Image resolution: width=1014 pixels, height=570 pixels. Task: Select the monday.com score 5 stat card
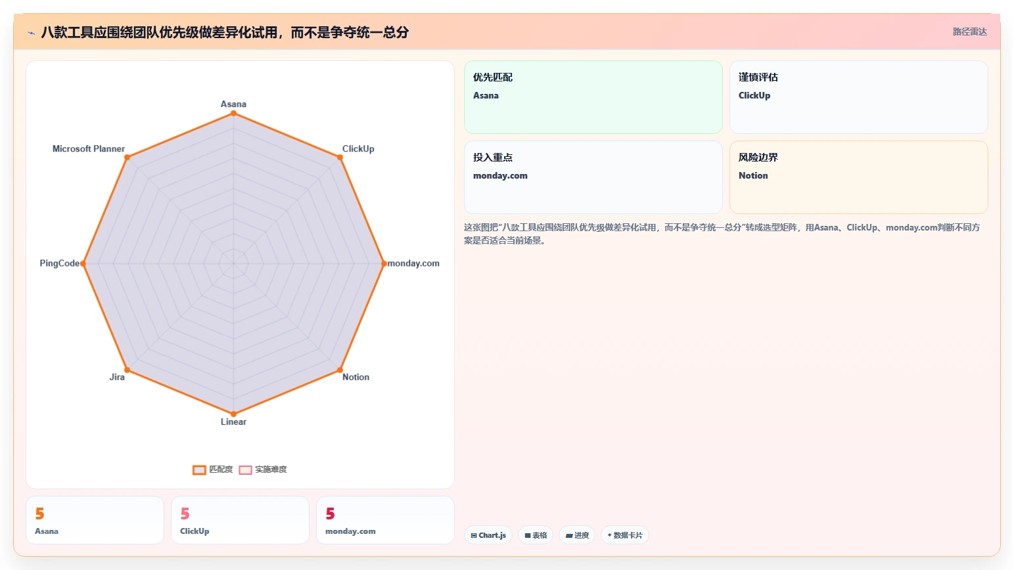coord(385,520)
